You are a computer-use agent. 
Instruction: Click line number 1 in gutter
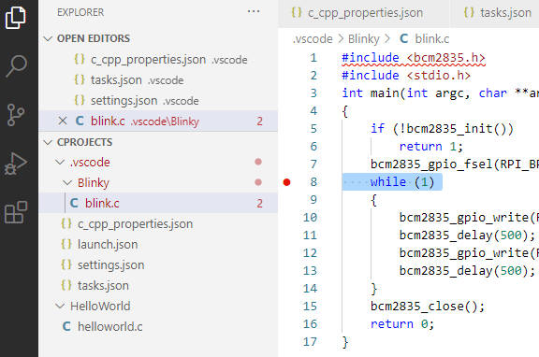point(313,58)
